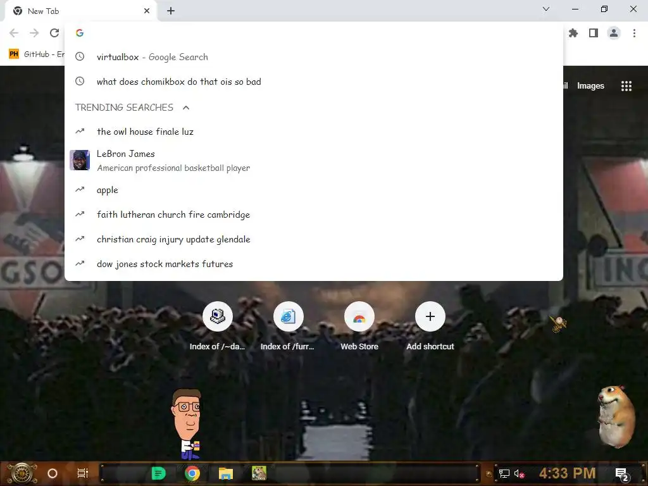This screenshot has height=486, width=648.
Task: Click the Add shortcut plus button
Action: pyautogui.click(x=430, y=316)
